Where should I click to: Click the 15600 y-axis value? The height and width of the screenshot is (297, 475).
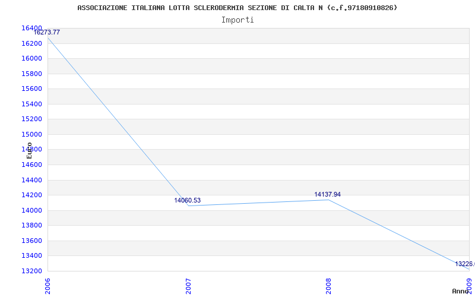point(31,89)
